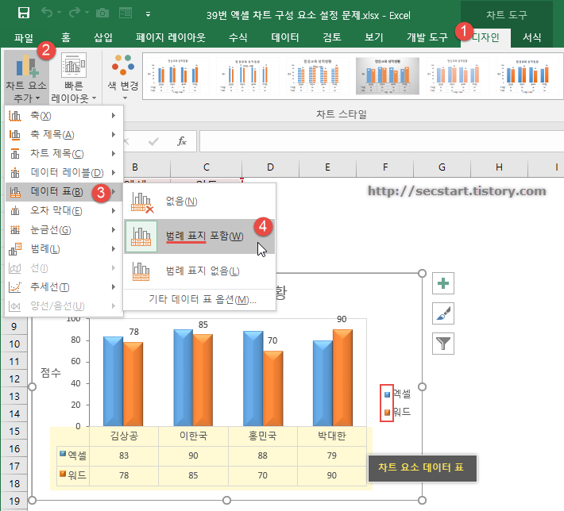Click the chart filters funnel button
This screenshot has width=564, height=511.
443,344
